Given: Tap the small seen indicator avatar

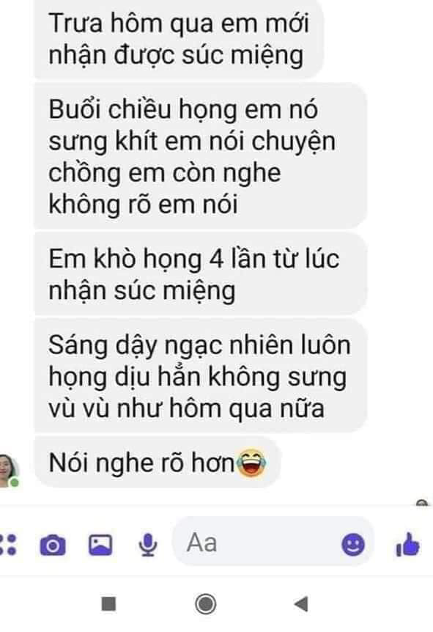Looking at the screenshot, I should [x=422, y=503].
